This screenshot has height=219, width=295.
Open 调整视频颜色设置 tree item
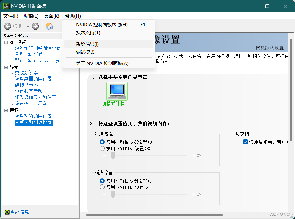click(x=33, y=116)
